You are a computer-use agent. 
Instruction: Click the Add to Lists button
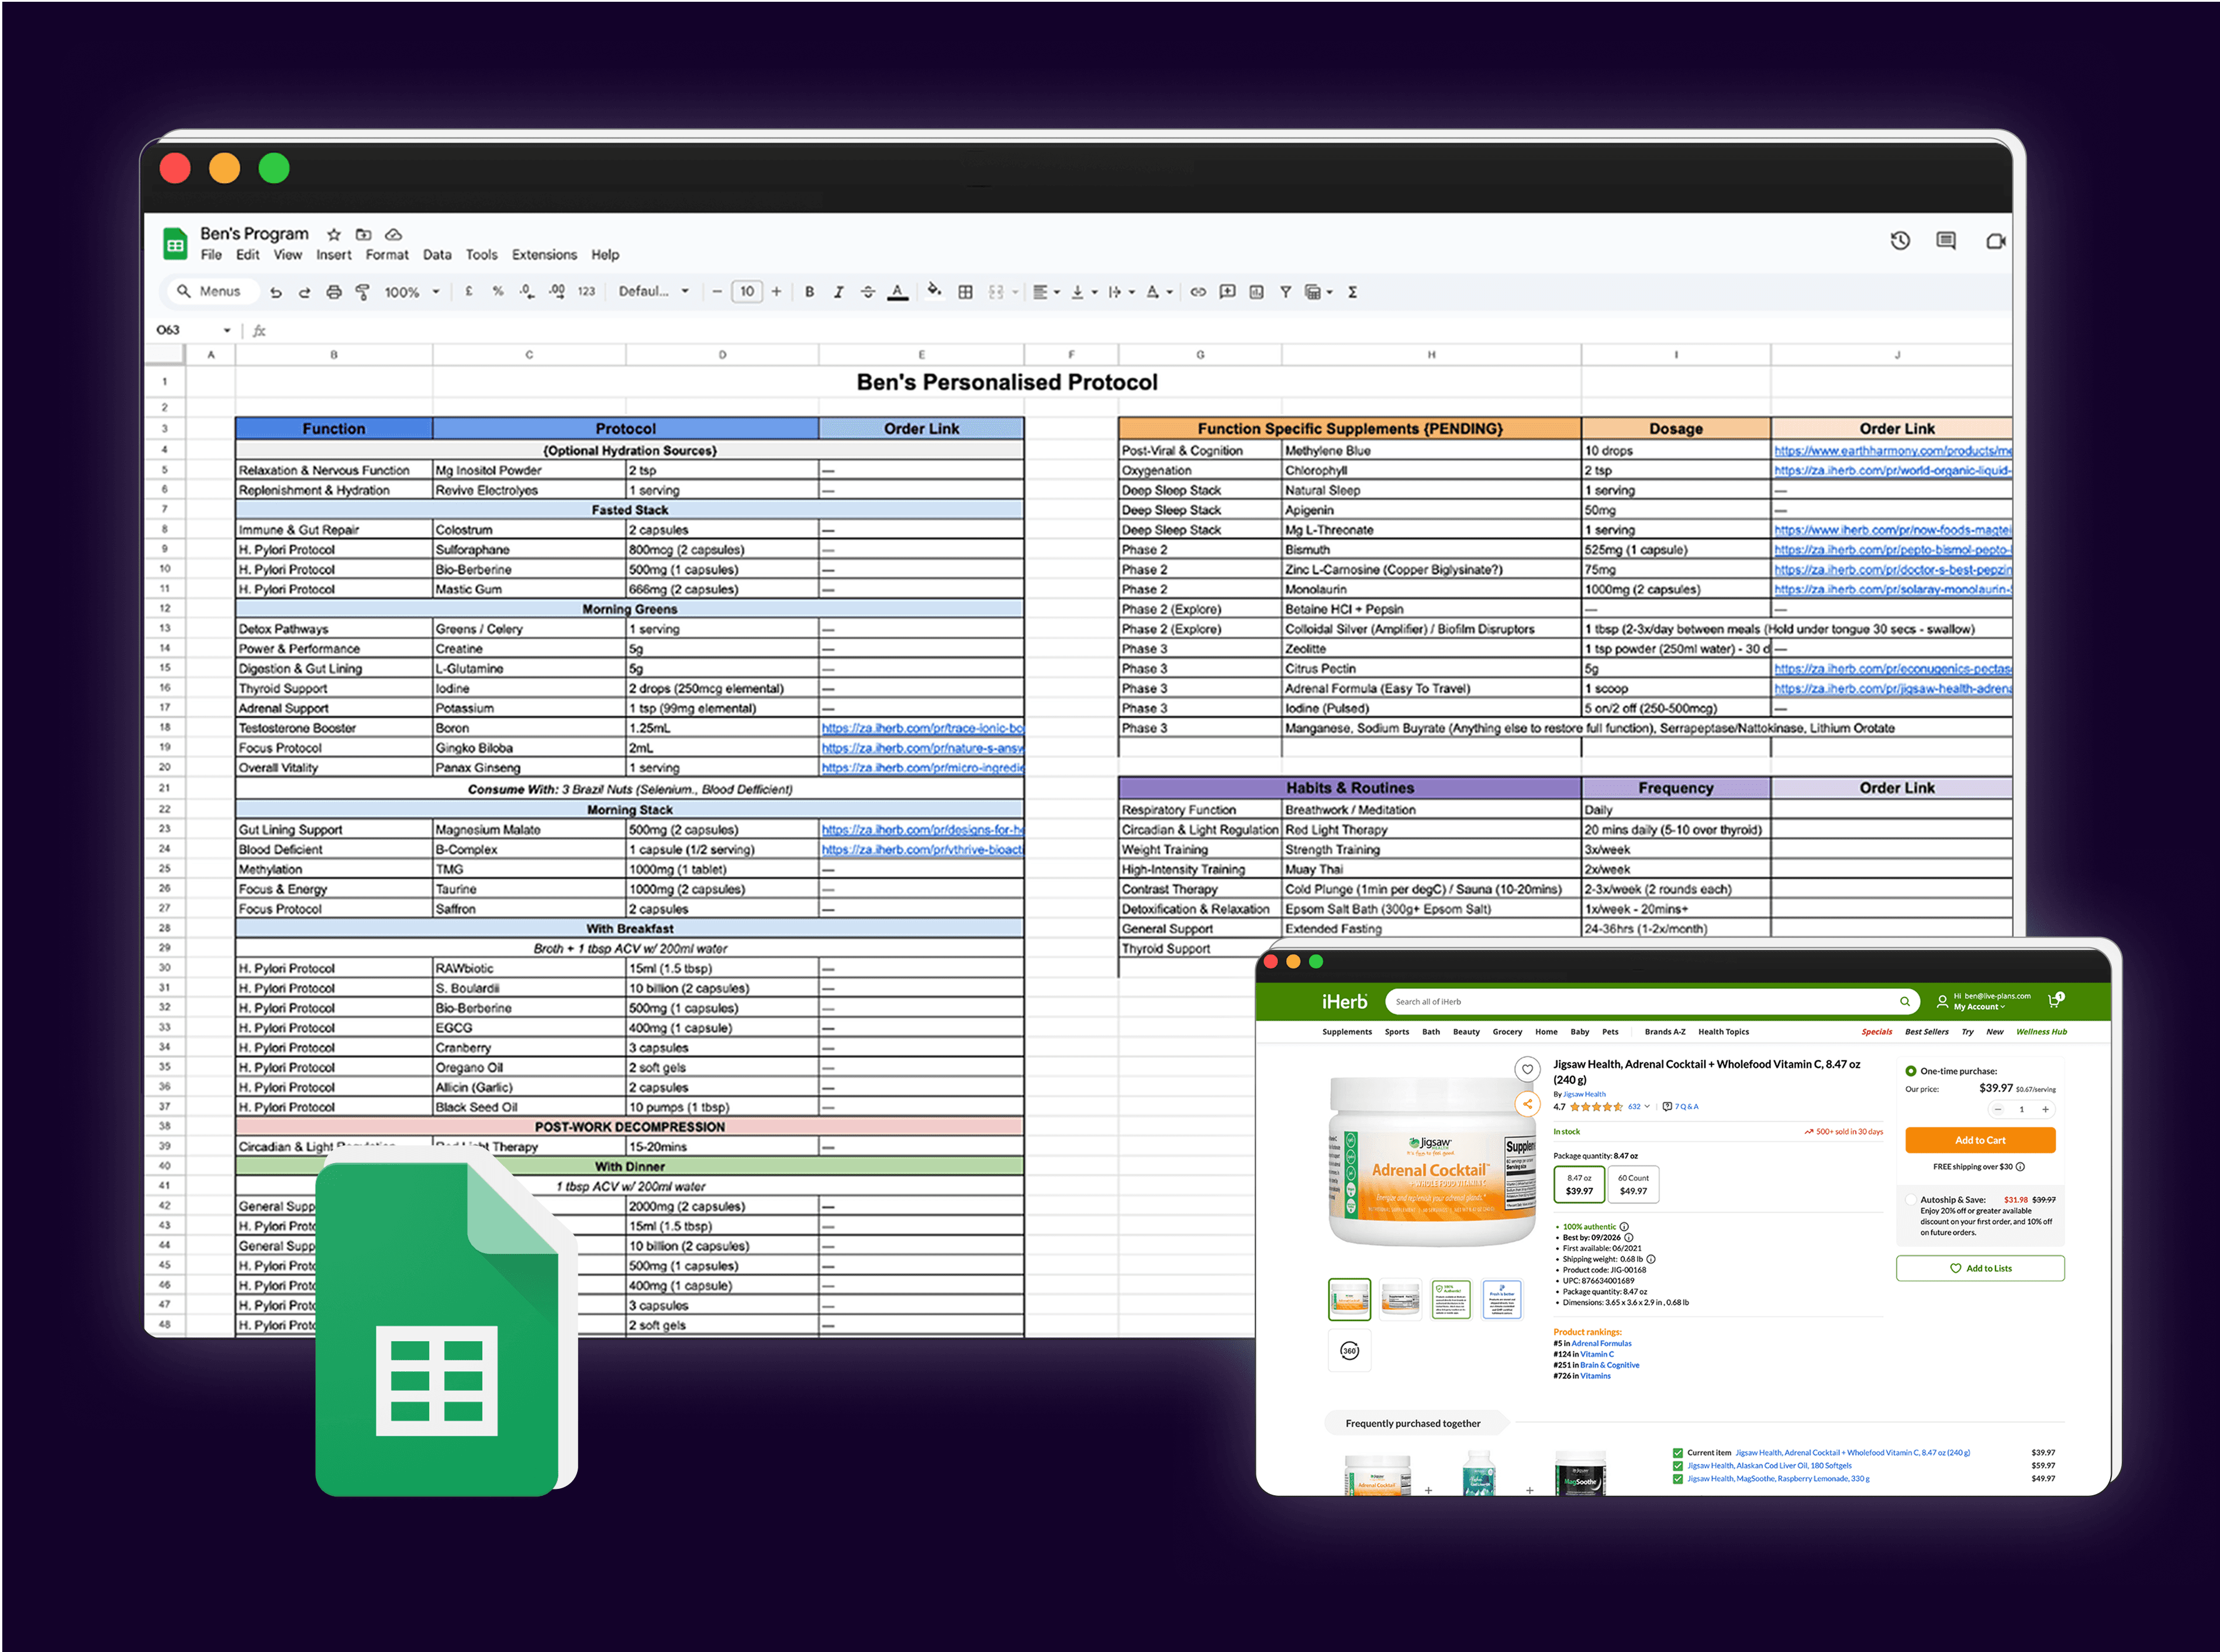click(x=1979, y=1268)
